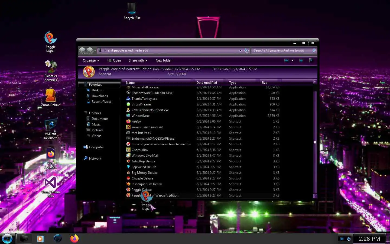
Task: Select Computer in the navigation pane
Action: [96, 147]
